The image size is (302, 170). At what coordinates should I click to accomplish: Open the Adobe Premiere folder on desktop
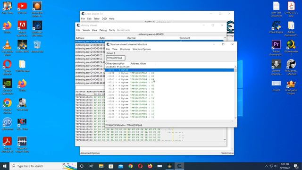291,28
